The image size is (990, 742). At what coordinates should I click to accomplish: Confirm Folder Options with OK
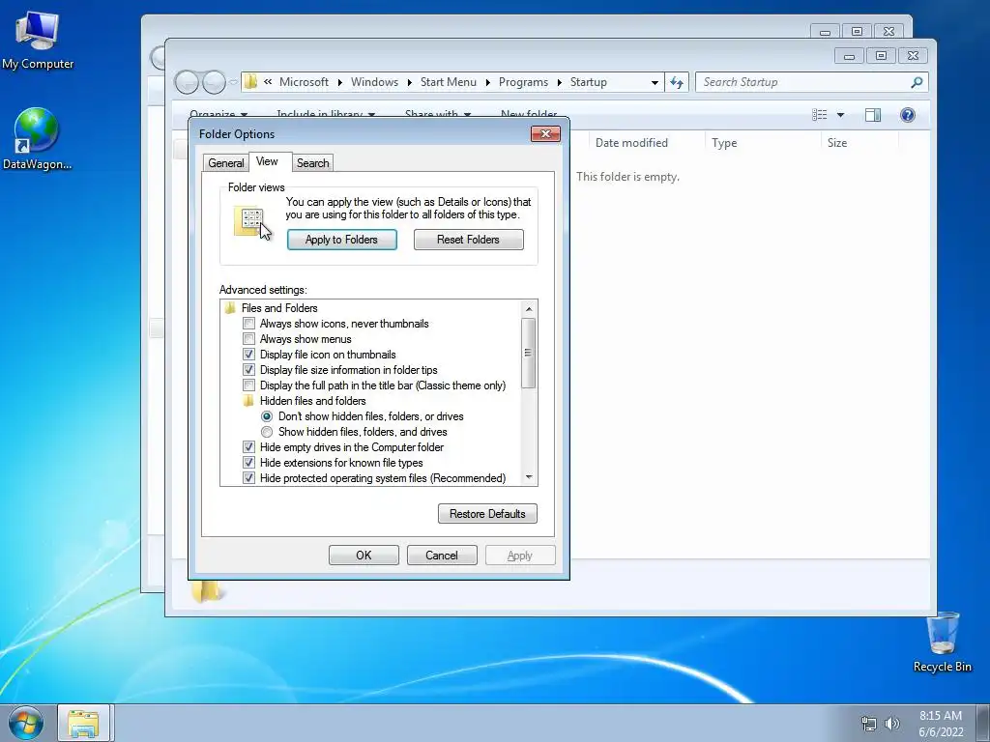pyautogui.click(x=364, y=556)
